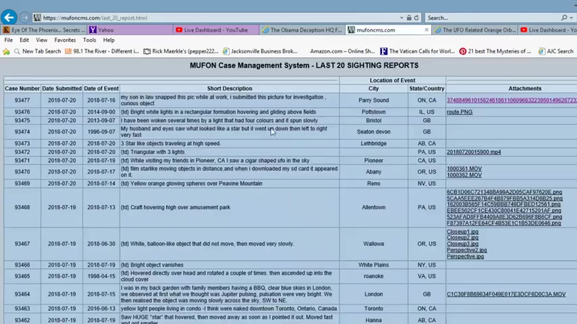Image resolution: width=577 pixels, height=324 pixels.
Task: Open the Edit menu
Action: tap(24, 40)
